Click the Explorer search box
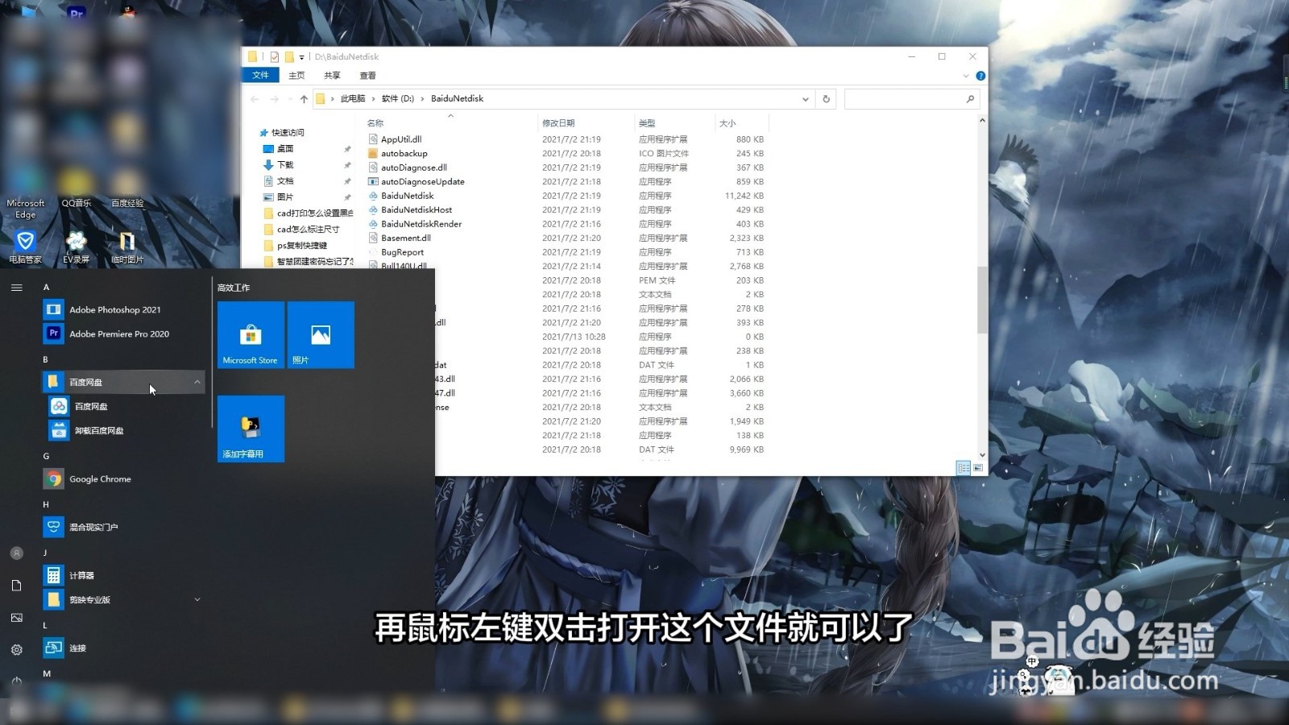 pos(912,99)
